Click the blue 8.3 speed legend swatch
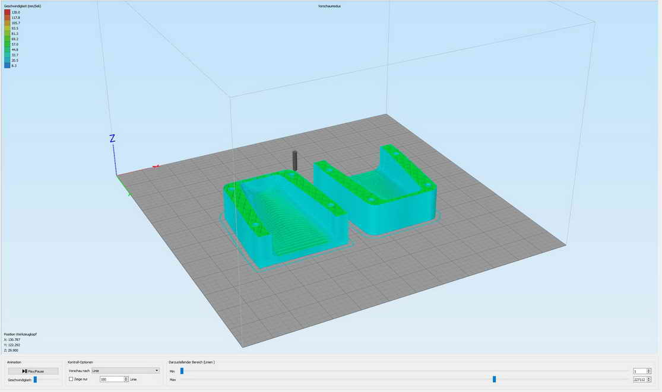662x392 pixels. [x=7, y=66]
